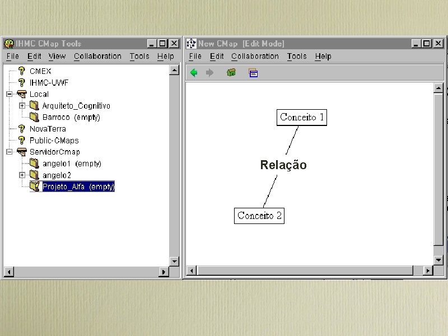Click the CMEX question mark icon

21,71
